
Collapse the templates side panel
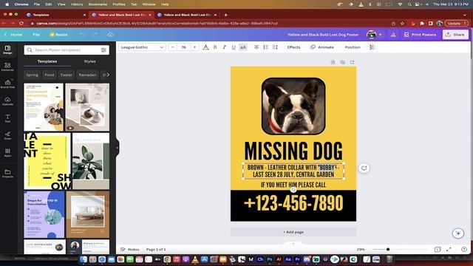118,148
